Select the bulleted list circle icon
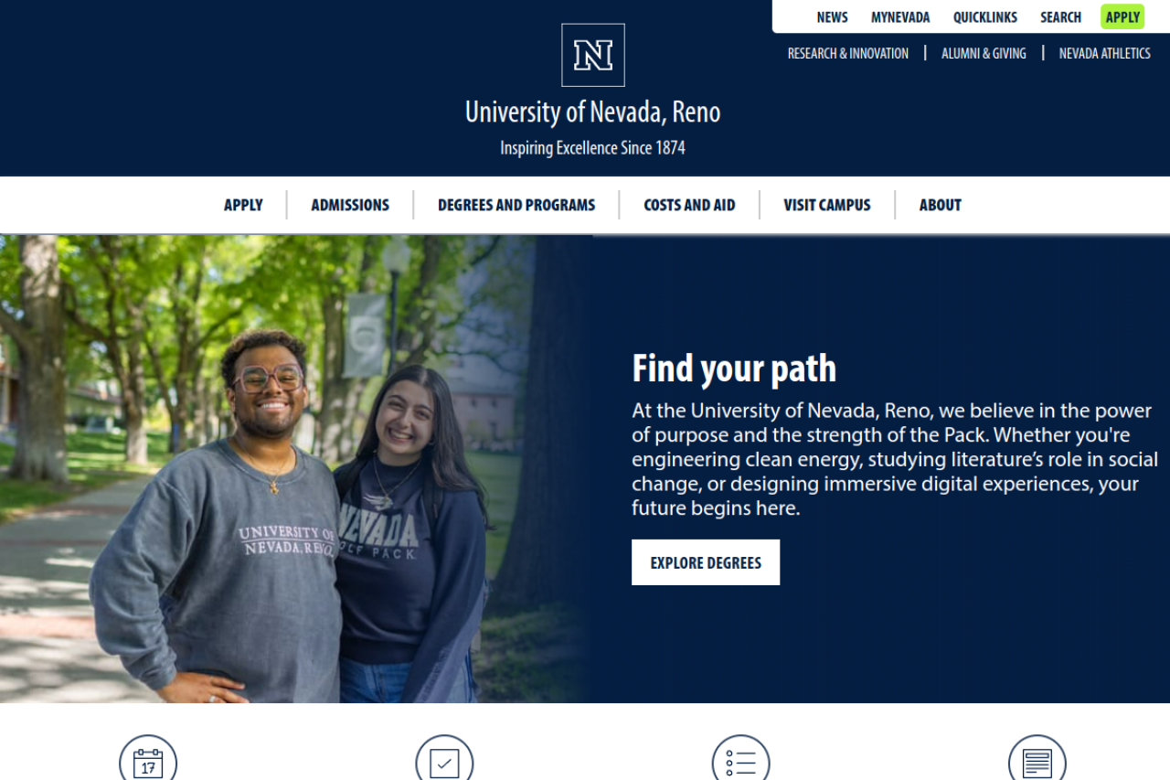The image size is (1170, 780). coord(741,759)
